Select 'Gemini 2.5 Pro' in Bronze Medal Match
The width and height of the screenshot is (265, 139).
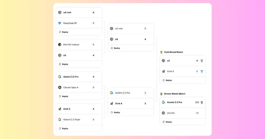click(175, 102)
